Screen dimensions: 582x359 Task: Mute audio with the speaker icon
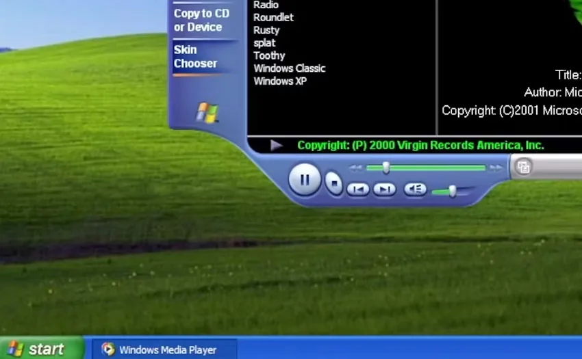click(x=415, y=189)
